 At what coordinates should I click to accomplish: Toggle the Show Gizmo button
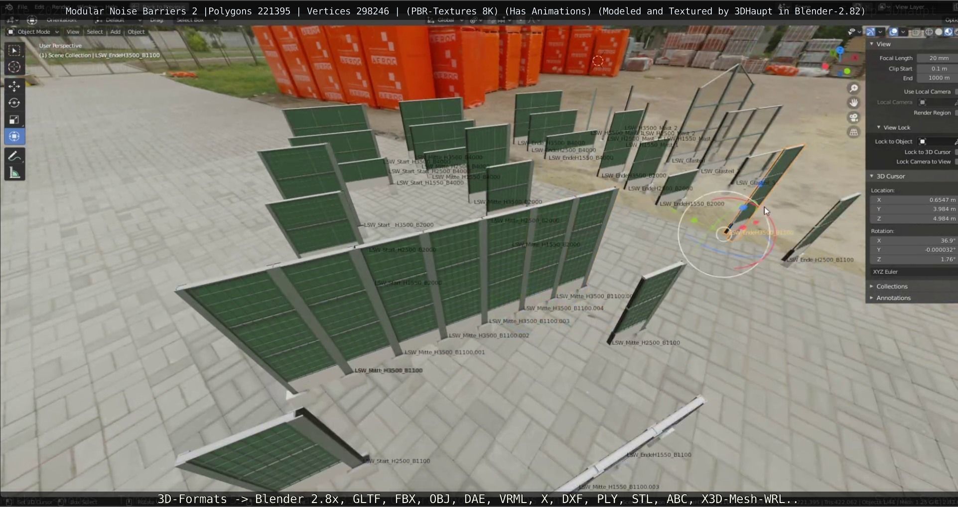[x=870, y=32]
